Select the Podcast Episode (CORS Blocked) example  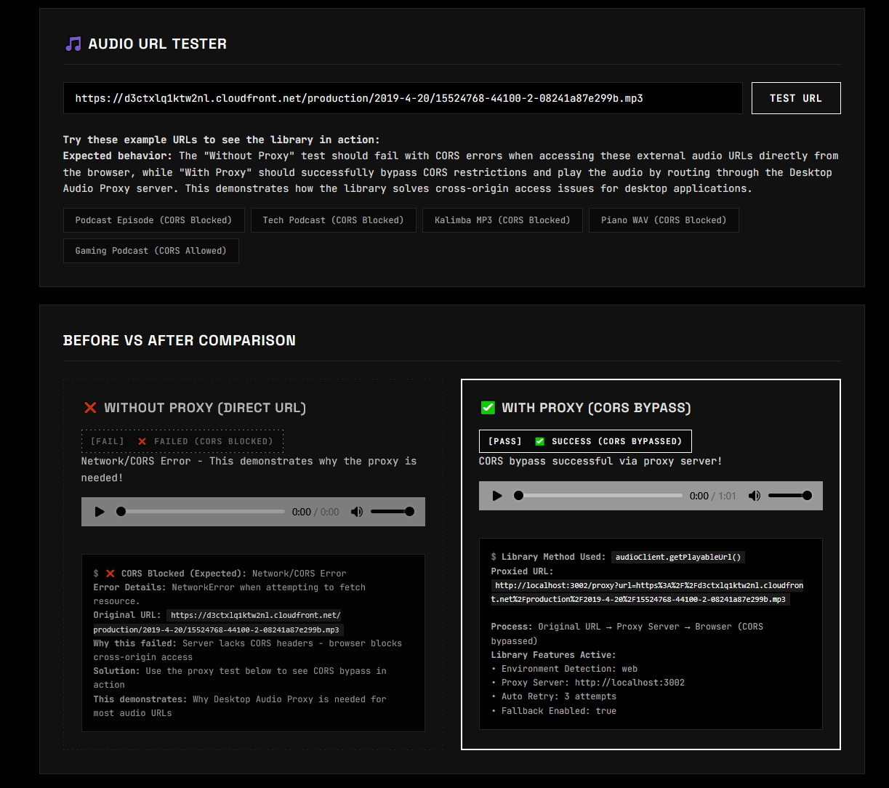point(153,220)
